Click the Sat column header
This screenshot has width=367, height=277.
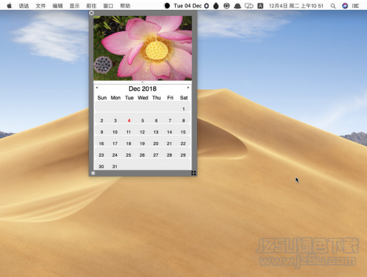point(184,97)
